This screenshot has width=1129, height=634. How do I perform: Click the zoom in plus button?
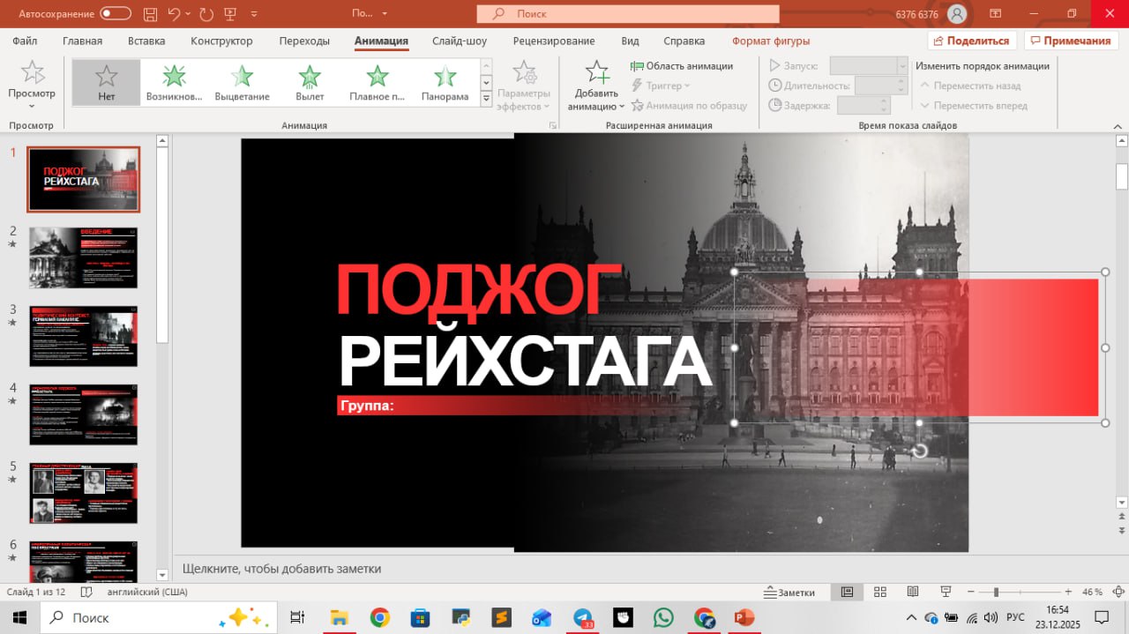[1068, 592]
